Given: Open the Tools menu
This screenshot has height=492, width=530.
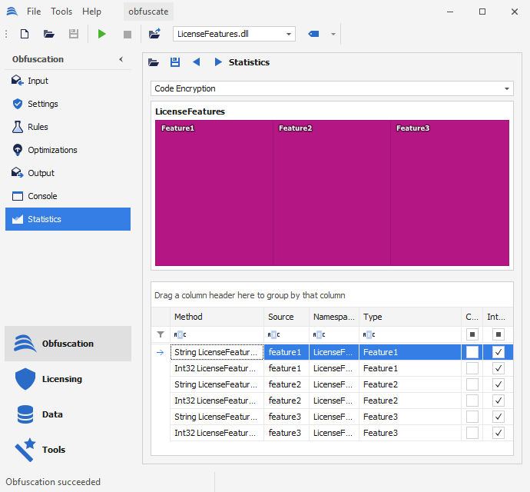Looking at the screenshot, I should point(61,12).
